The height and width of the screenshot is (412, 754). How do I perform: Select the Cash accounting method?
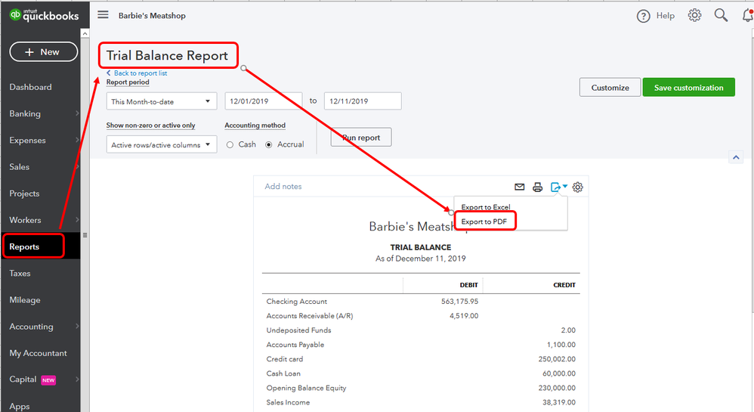click(x=230, y=144)
